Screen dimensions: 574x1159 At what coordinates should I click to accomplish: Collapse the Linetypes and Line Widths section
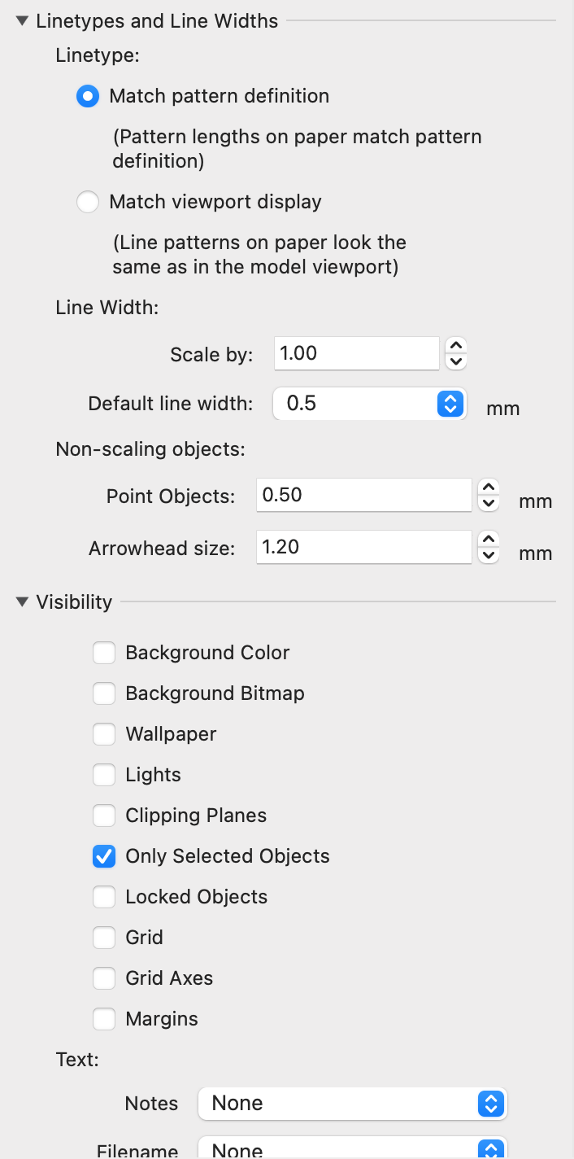click(22, 22)
